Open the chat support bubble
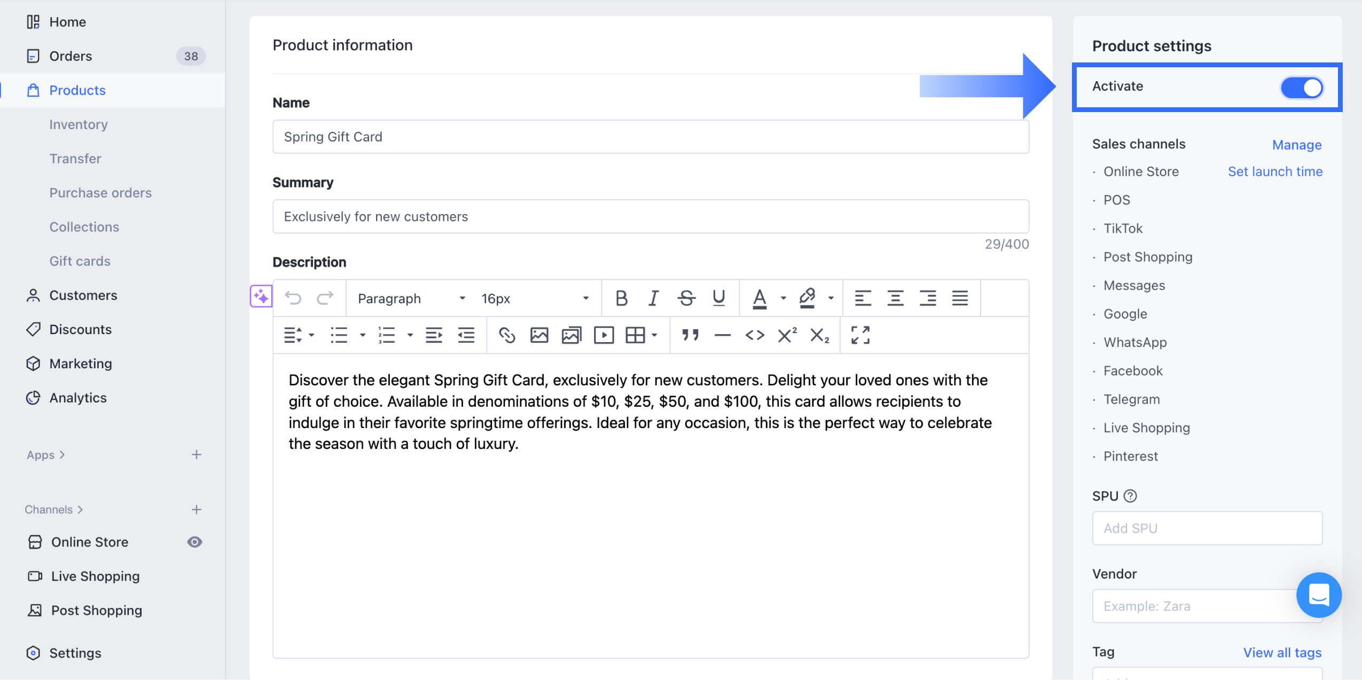 pyautogui.click(x=1318, y=595)
